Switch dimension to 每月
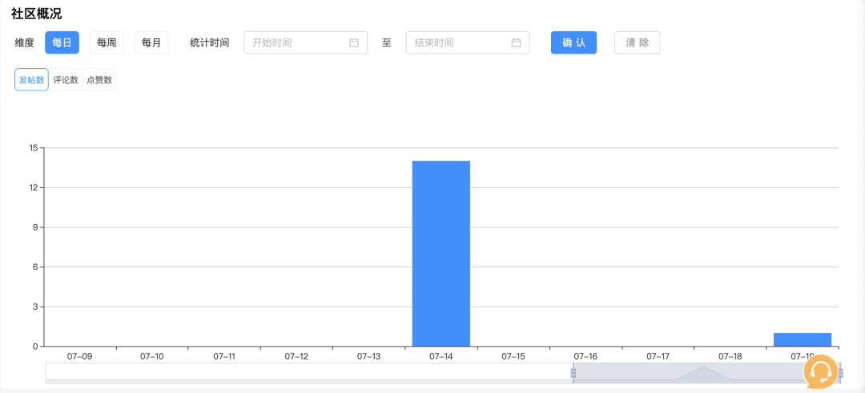 (x=151, y=42)
